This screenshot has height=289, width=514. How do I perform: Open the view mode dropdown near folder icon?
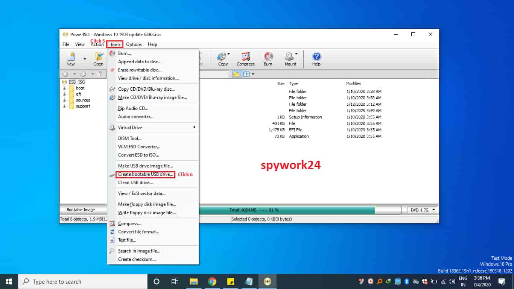pos(251,74)
